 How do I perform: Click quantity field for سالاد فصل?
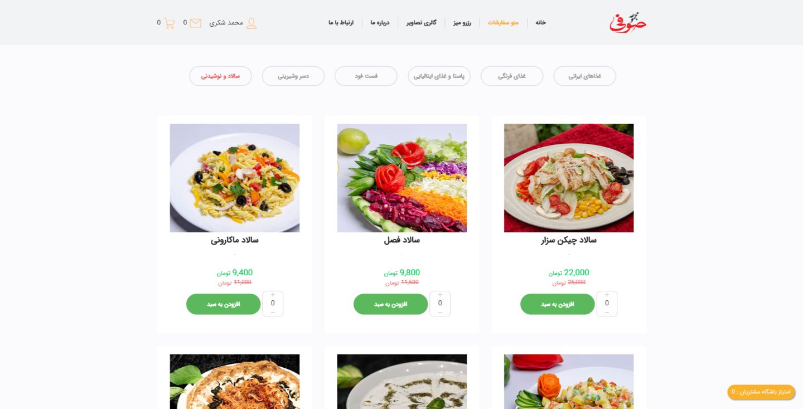440,304
